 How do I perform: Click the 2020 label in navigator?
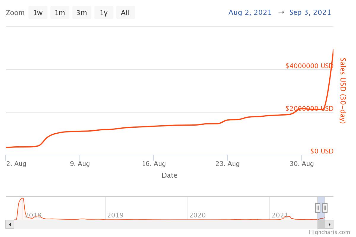(197, 215)
